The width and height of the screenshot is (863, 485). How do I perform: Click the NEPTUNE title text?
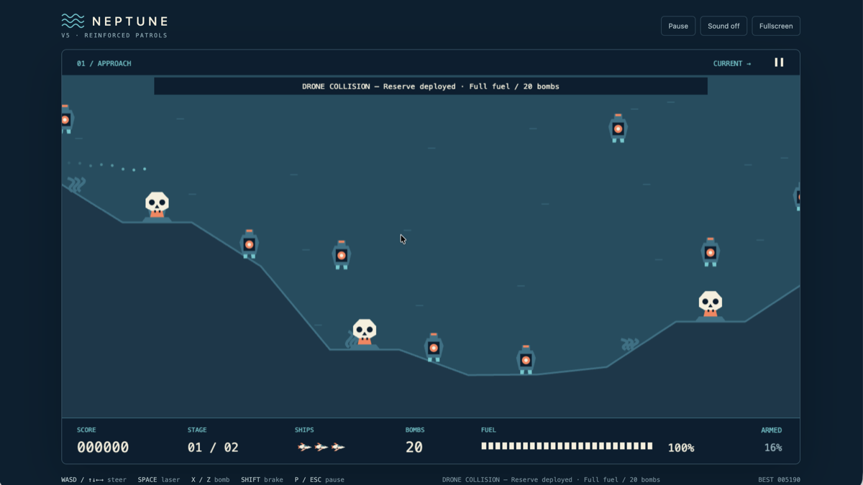(129, 21)
